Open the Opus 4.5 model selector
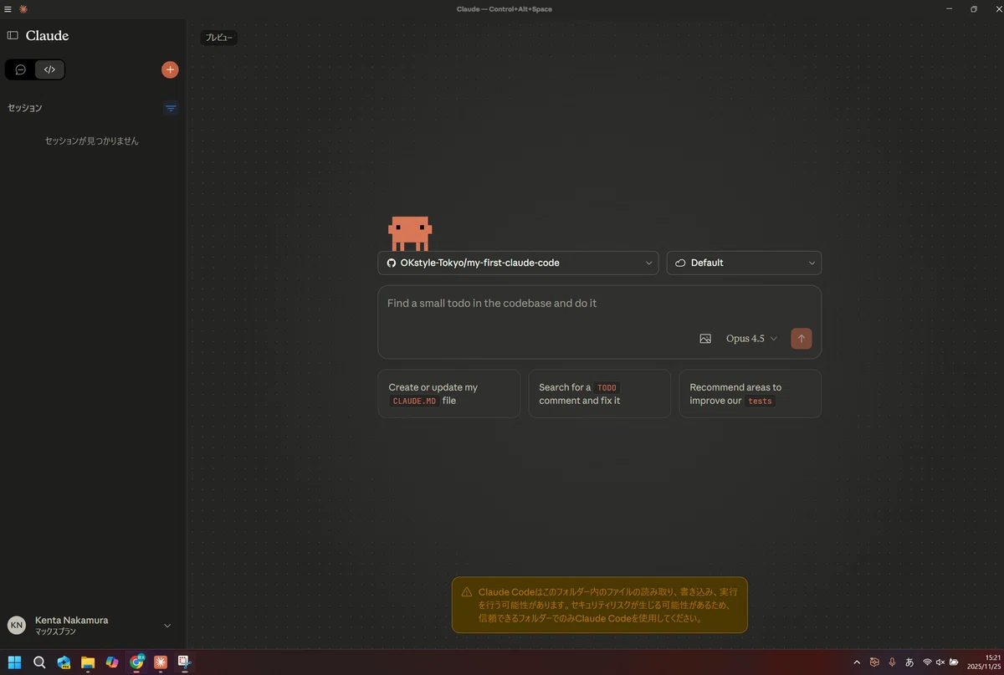Screen dimensions: 1004x675 coord(751,339)
